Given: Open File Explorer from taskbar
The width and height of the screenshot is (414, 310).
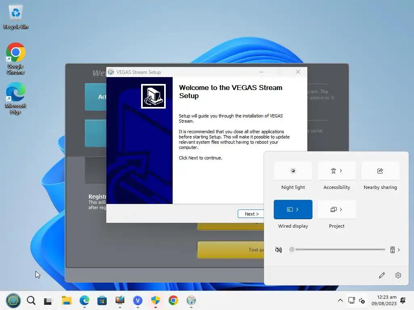Looking at the screenshot, I should pos(67,300).
